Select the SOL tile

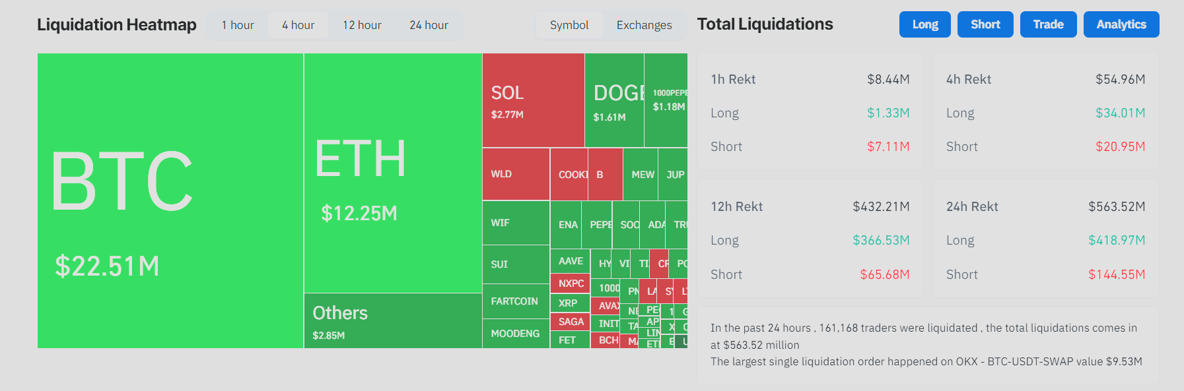pyautogui.click(x=532, y=99)
